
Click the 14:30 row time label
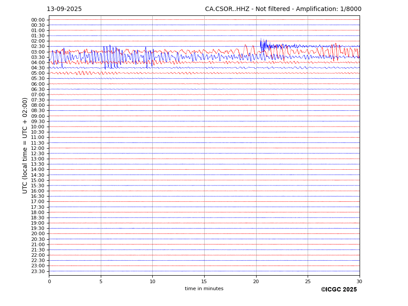38,175
